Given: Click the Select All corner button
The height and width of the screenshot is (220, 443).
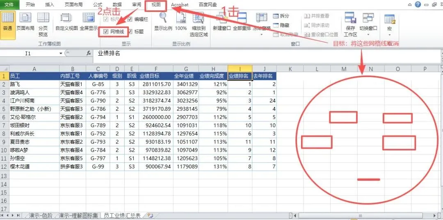Looking at the screenshot, I should pos(5,68).
